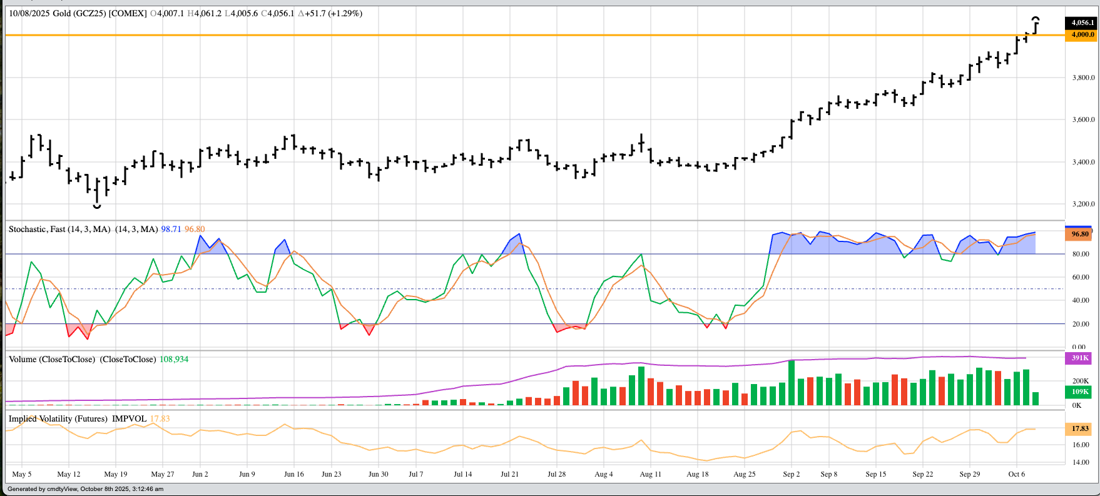Click the 3,200.0 price axis label
The image size is (1100, 496).
(x=1083, y=204)
